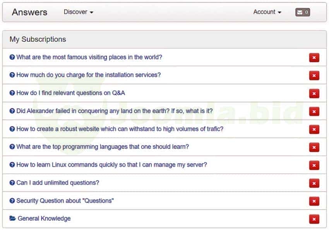Delete the General Knowledge category subscription

(314, 219)
